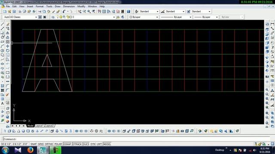The height and width of the screenshot is (154, 275).
Task: Select the Multiline Text A tool
Action: coord(3,104)
